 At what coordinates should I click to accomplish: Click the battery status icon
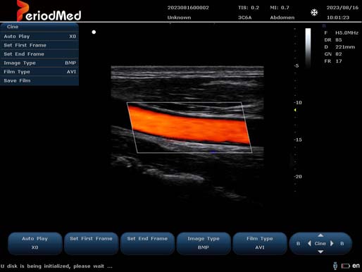(346, 266)
